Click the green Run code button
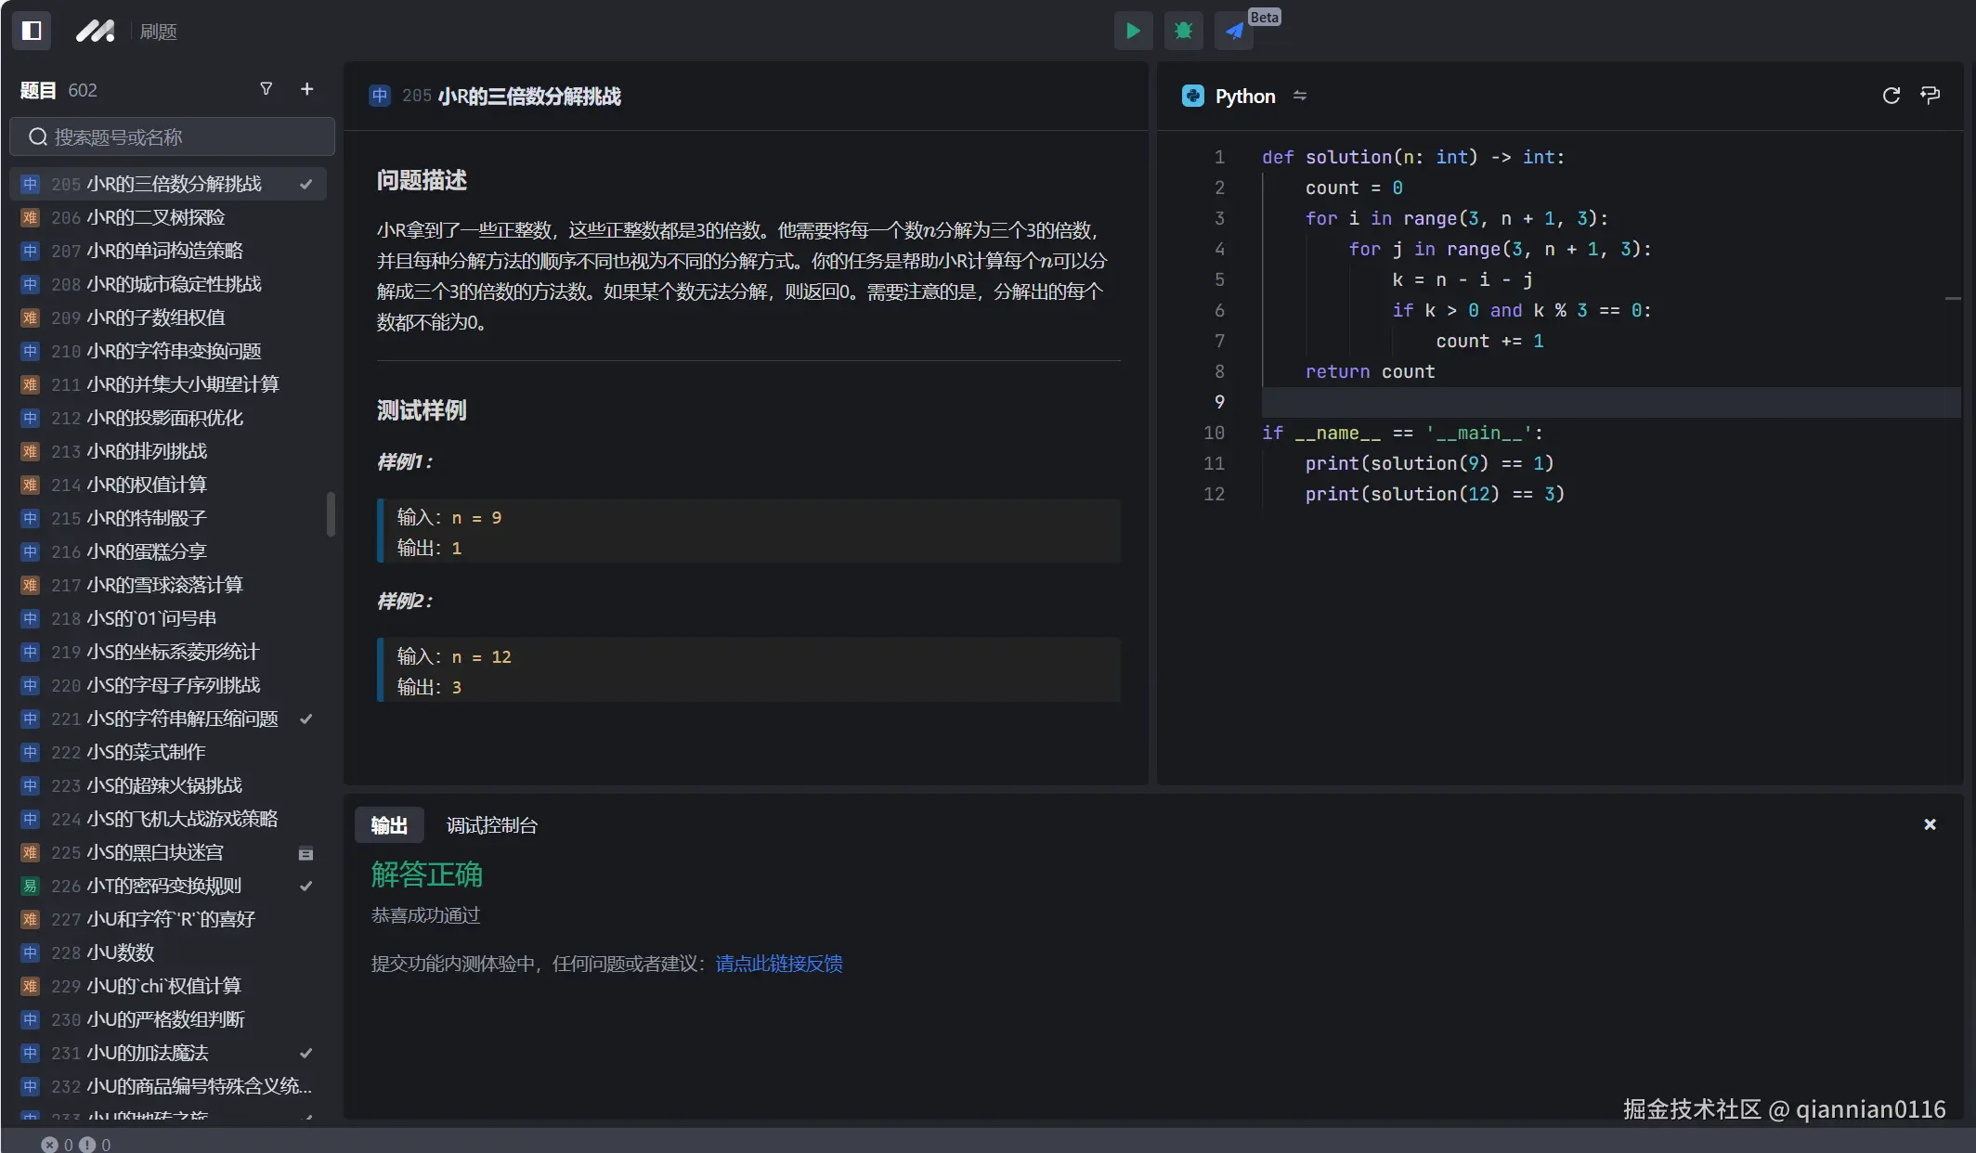This screenshot has height=1153, width=1976. click(x=1133, y=31)
